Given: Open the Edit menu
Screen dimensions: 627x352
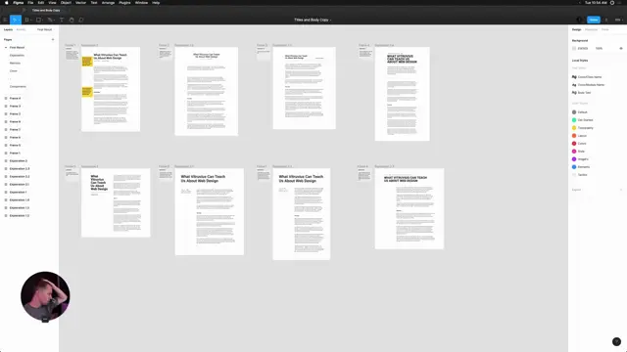Looking at the screenshot, I should click(41, 2).
